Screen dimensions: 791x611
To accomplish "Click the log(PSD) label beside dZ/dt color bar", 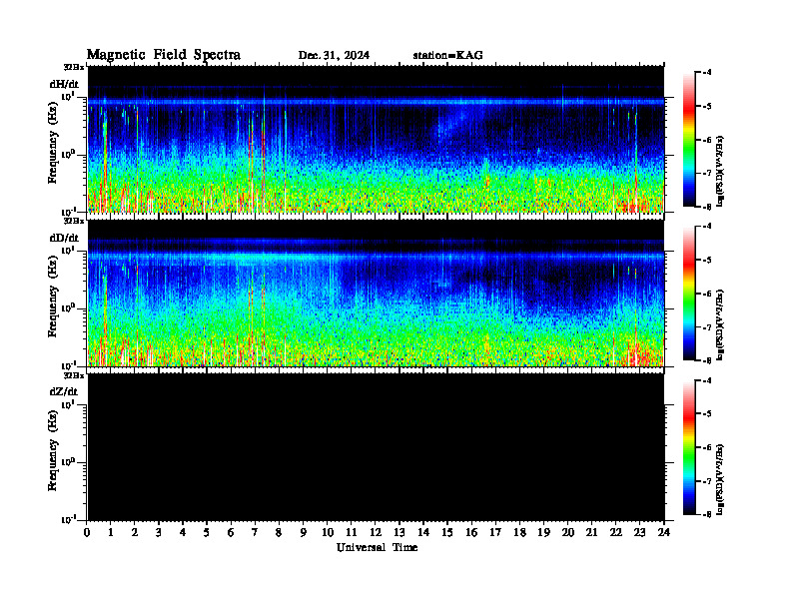I will (720, 479).
